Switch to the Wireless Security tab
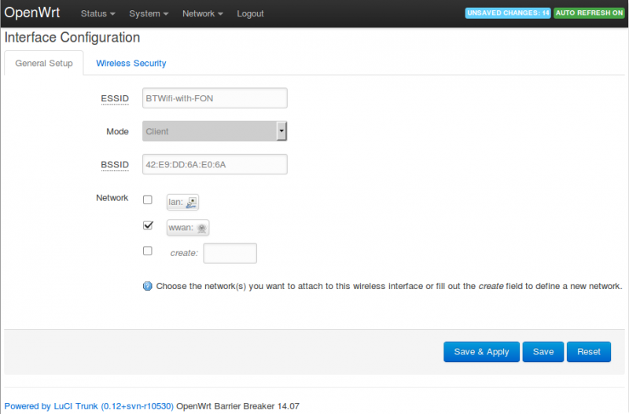Image resolution: width=629 pixels, height=414 pixels. point(131,63)
